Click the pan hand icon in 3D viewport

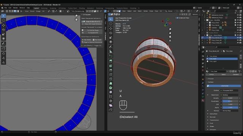170,33
